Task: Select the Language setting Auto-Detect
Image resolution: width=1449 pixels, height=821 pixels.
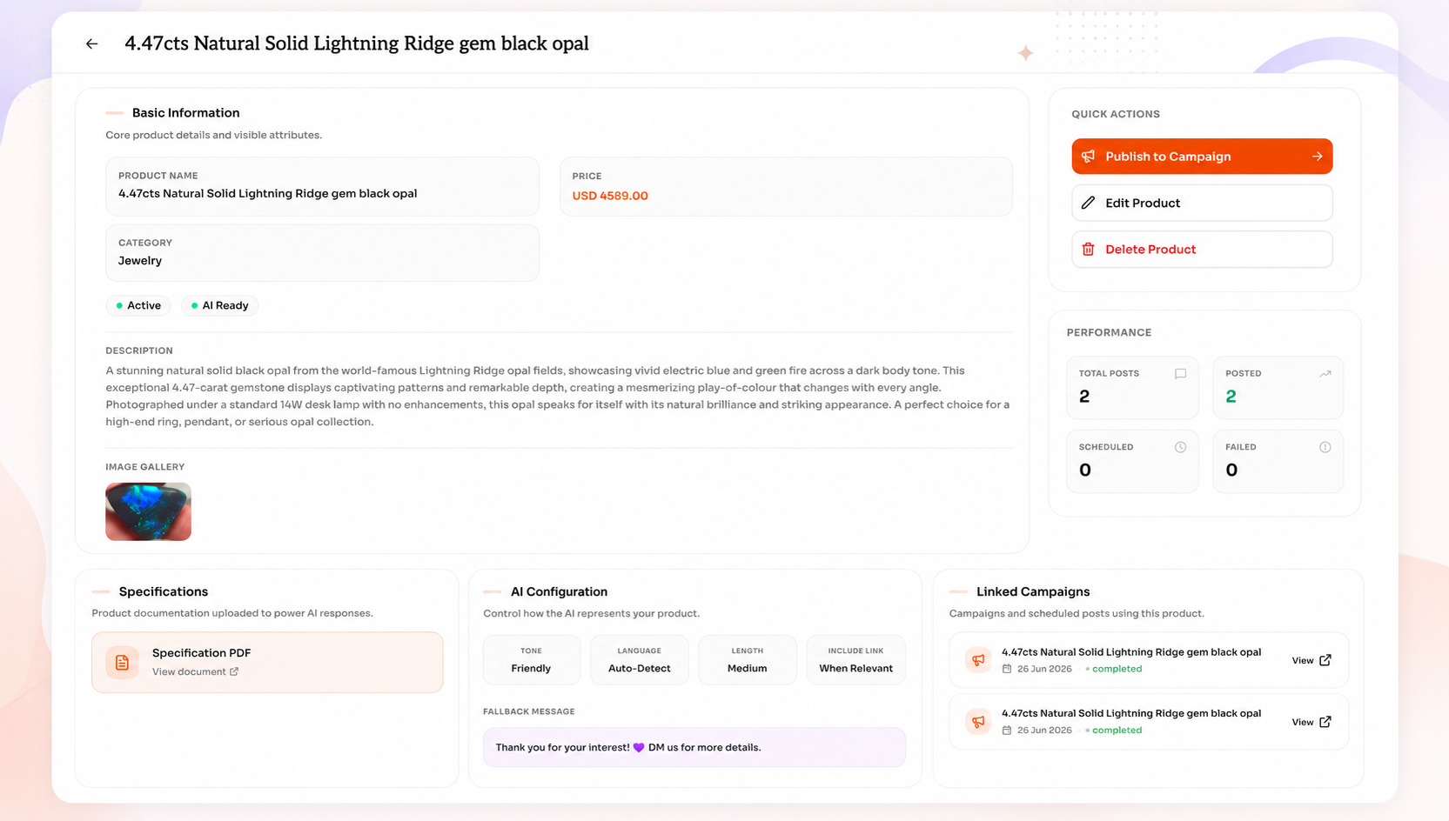Action: point(639,660)
